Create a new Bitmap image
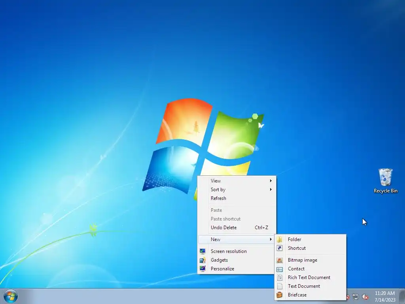The image size is (405, 304). coord(310,260)
